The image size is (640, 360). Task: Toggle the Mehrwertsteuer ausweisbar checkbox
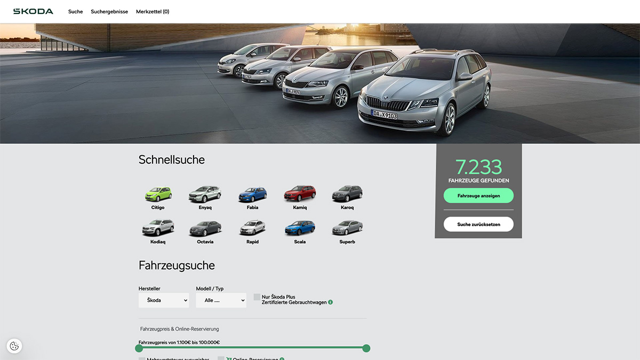click(142, 359)
